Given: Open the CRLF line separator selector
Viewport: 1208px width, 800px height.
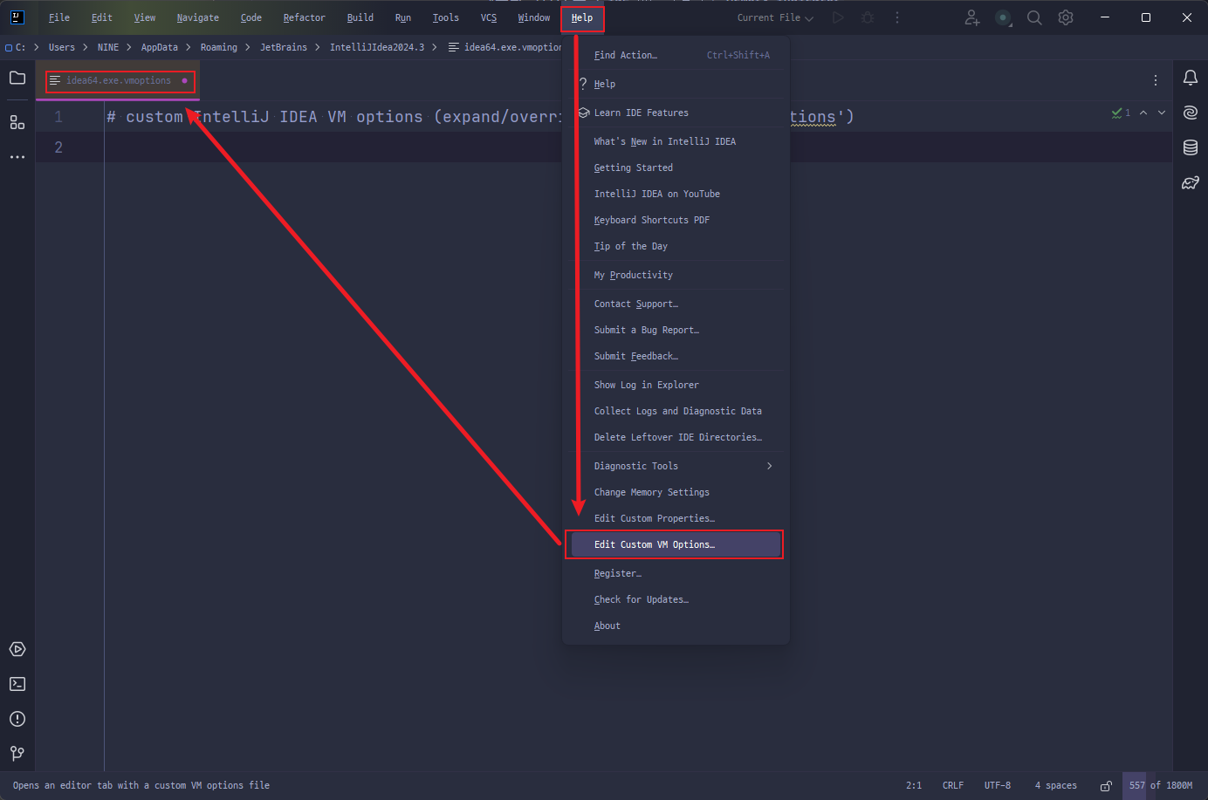Looking at the screenshot, I should click(952, 785).
